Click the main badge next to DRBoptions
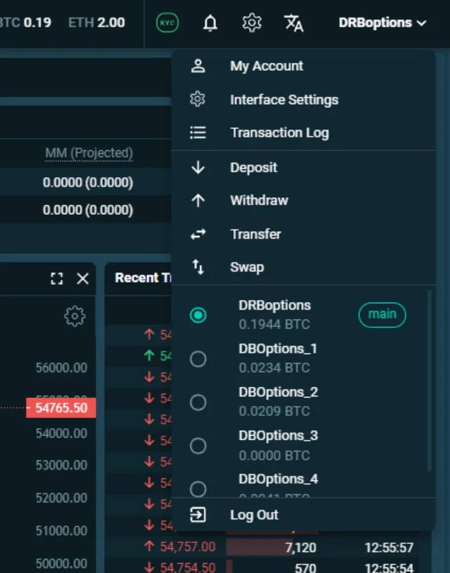 (x=382, y=315)
